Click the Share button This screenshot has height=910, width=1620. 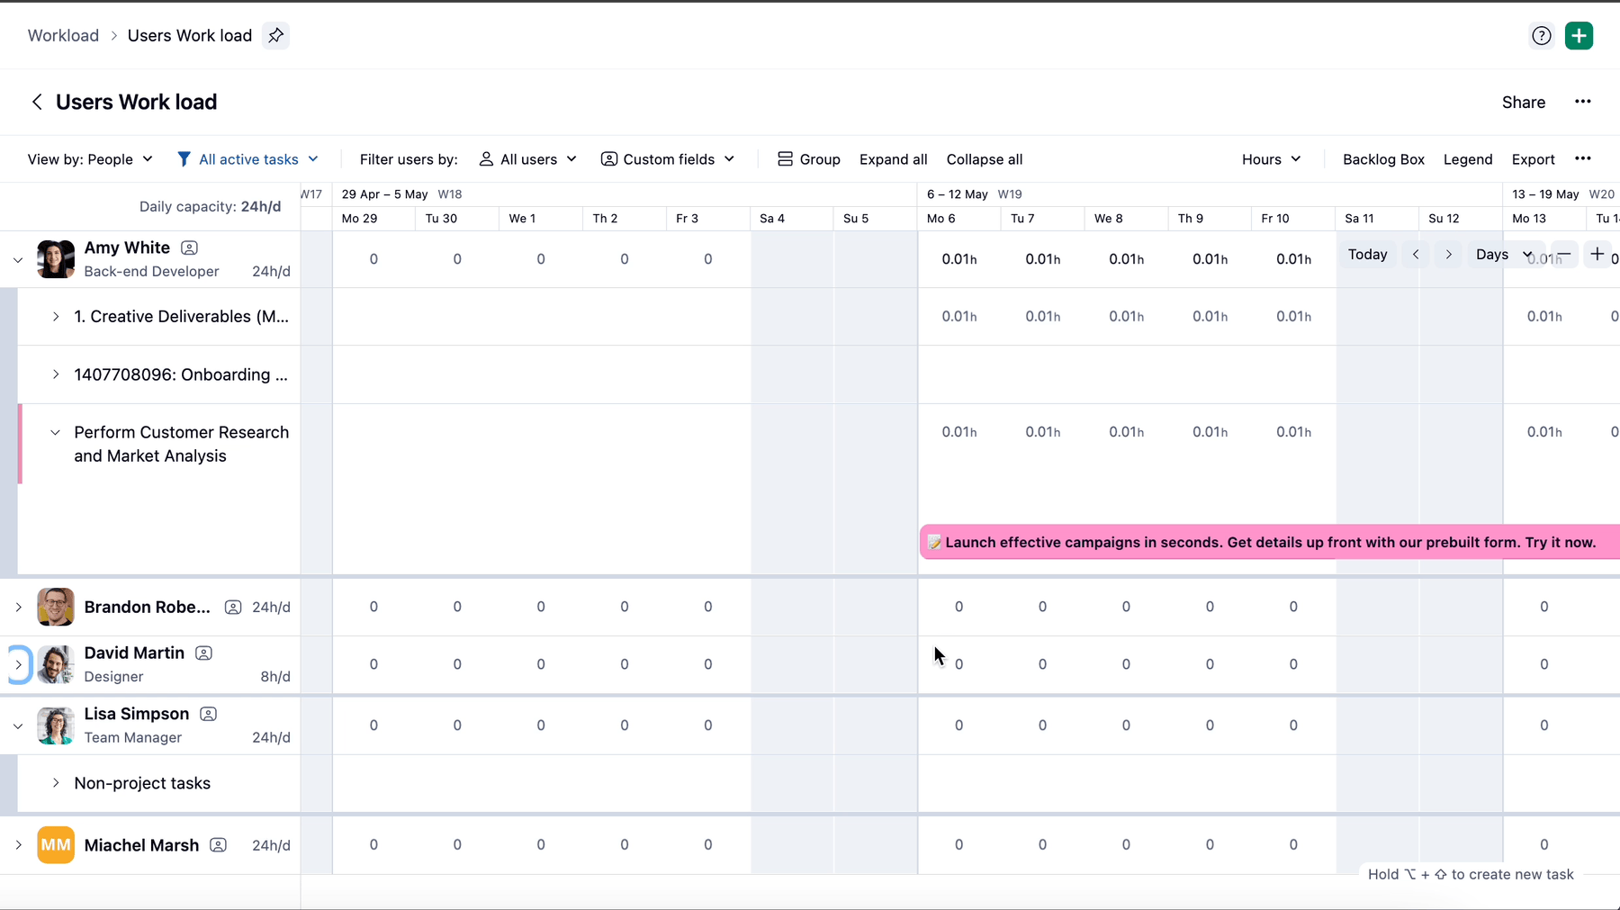(1523, 103)
